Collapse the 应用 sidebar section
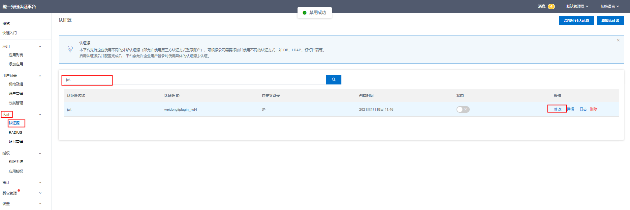Viewport: 630px width, 210px height. click(40, 47)
